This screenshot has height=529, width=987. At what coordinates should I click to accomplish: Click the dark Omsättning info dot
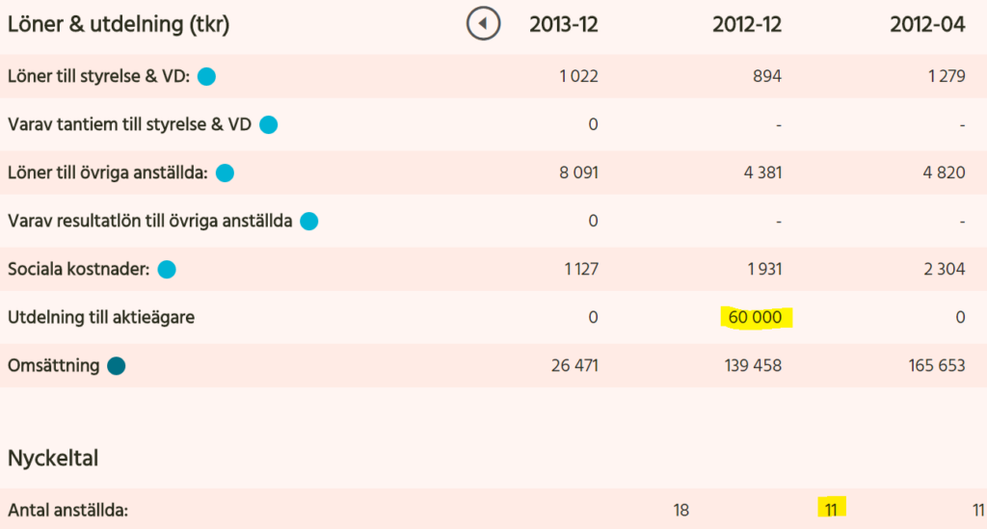click(x=117, y=365)
